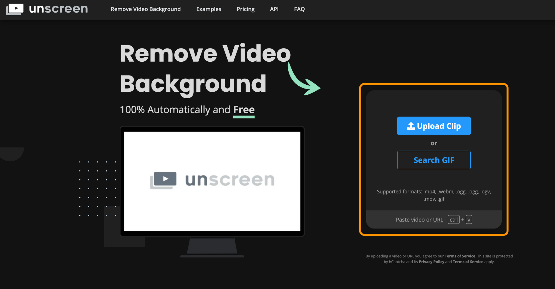Open the Examples page from the navigation
Viewport: 555px width, 289px height.
click(208, 9)
